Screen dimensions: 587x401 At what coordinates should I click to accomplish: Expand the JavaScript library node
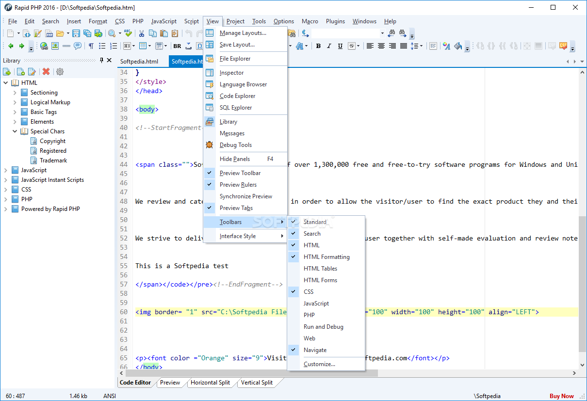point(6,170)
